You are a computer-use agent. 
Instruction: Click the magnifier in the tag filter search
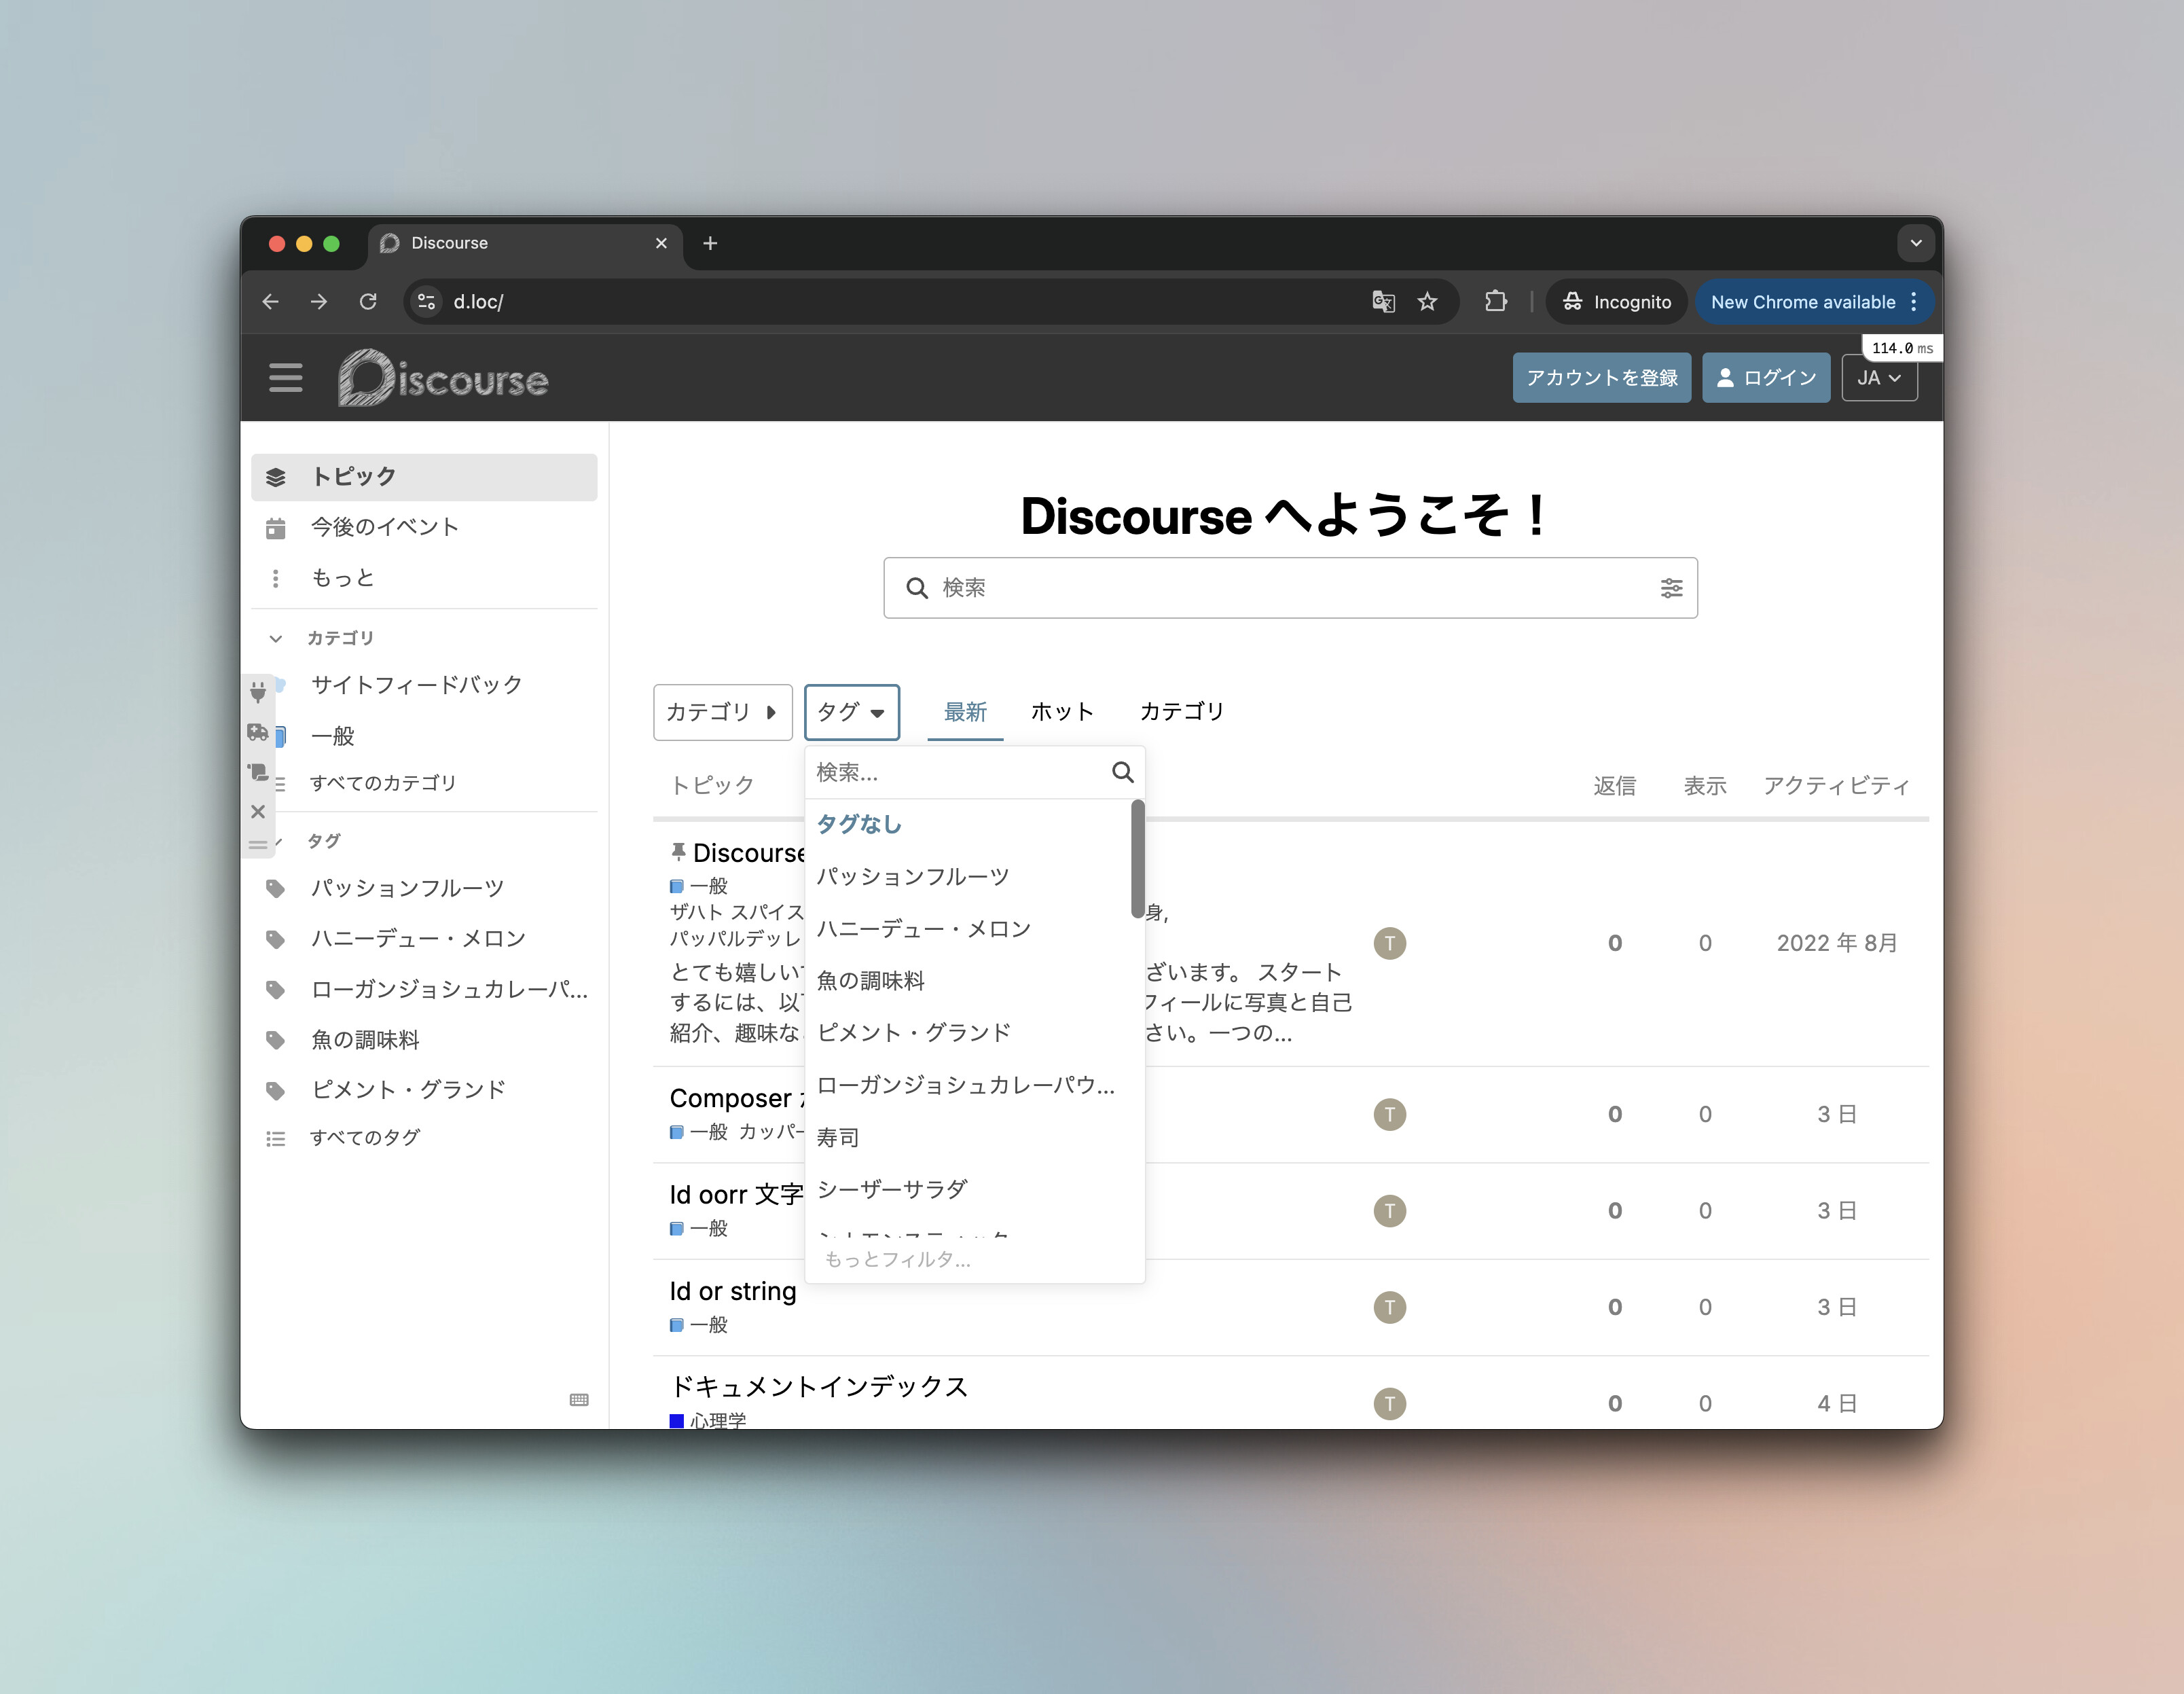click(x=1122, y=772)
